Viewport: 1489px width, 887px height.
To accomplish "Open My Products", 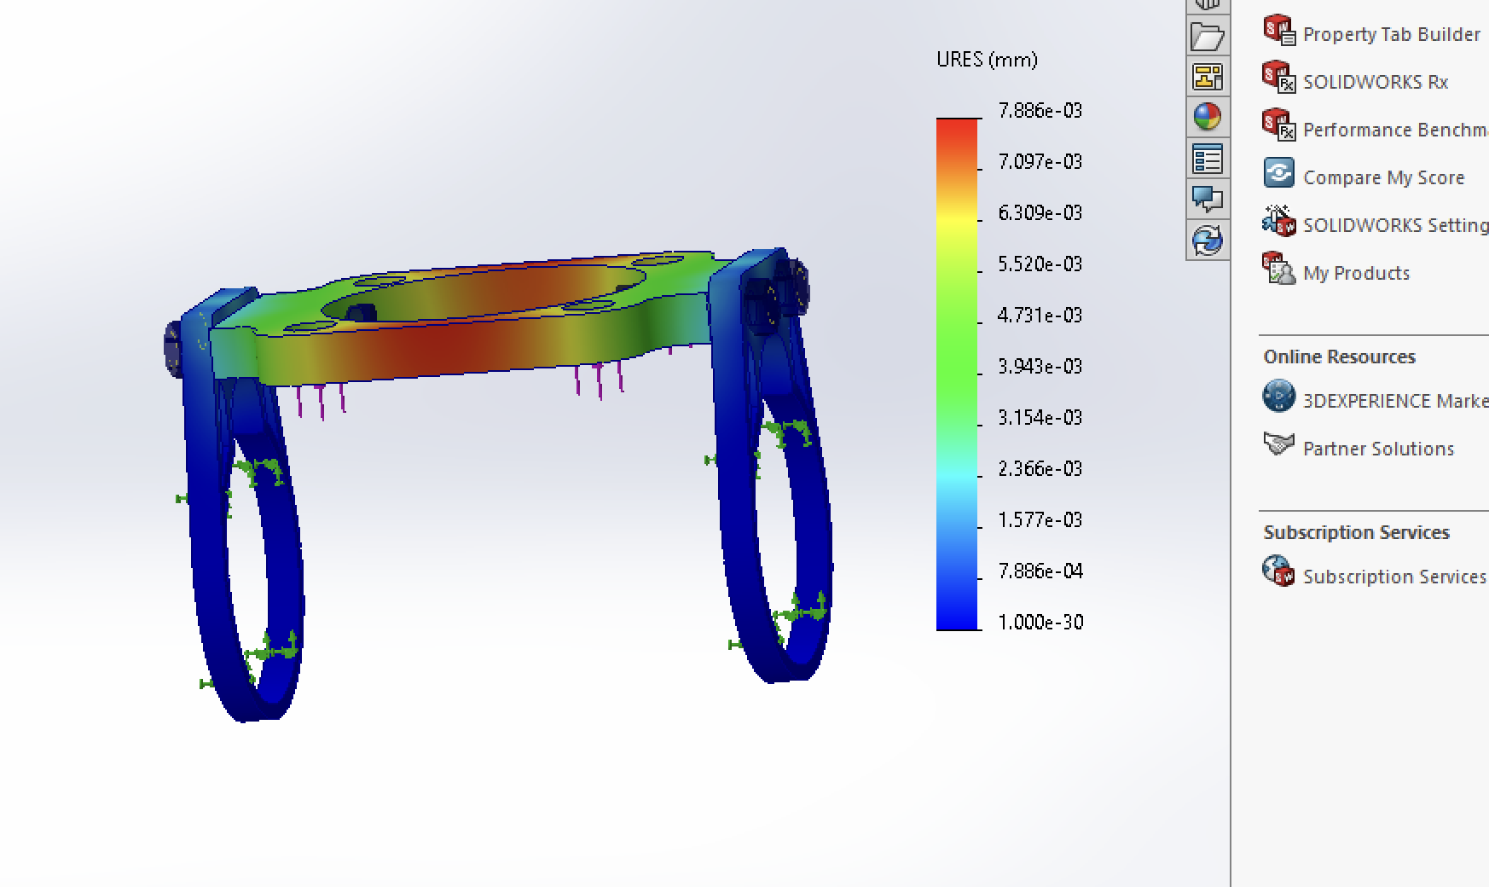I will click(x=1356, y=272).
